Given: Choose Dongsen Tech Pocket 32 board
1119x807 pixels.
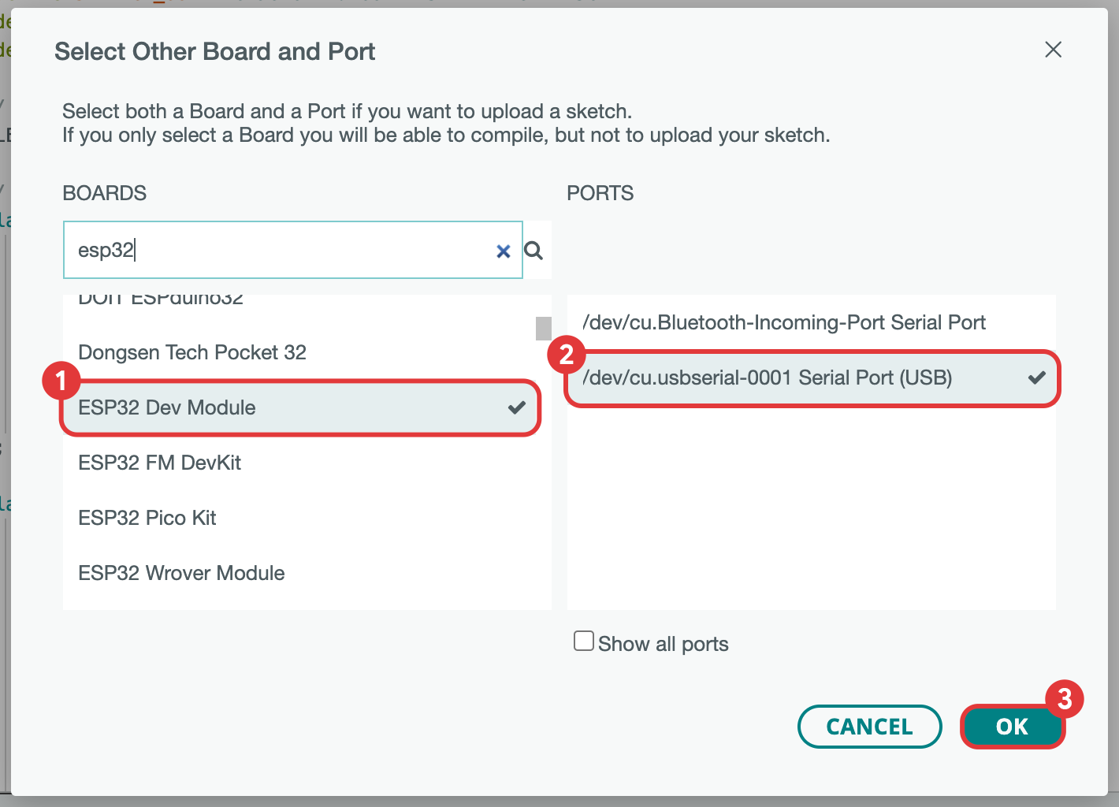Looking at the screenshot, I should tap(192, 352).
